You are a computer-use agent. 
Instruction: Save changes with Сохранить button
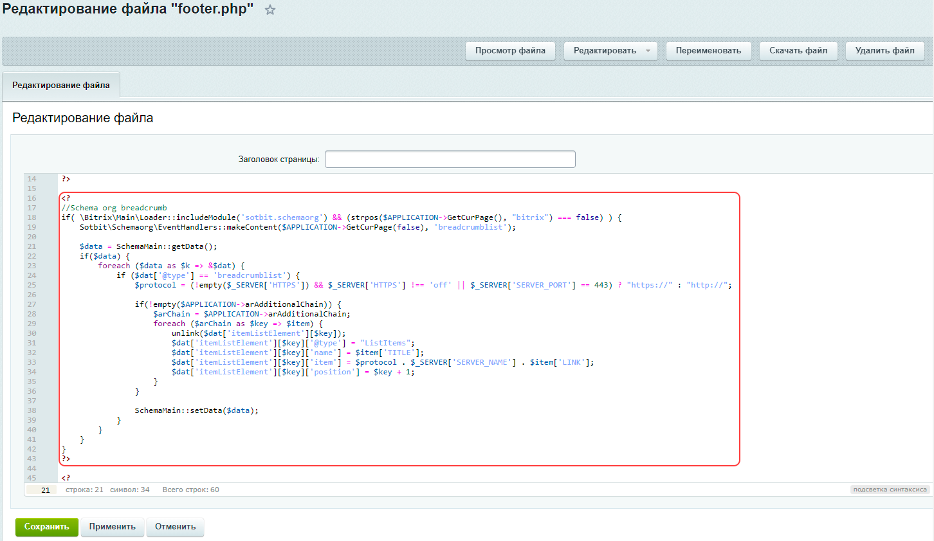46,527
